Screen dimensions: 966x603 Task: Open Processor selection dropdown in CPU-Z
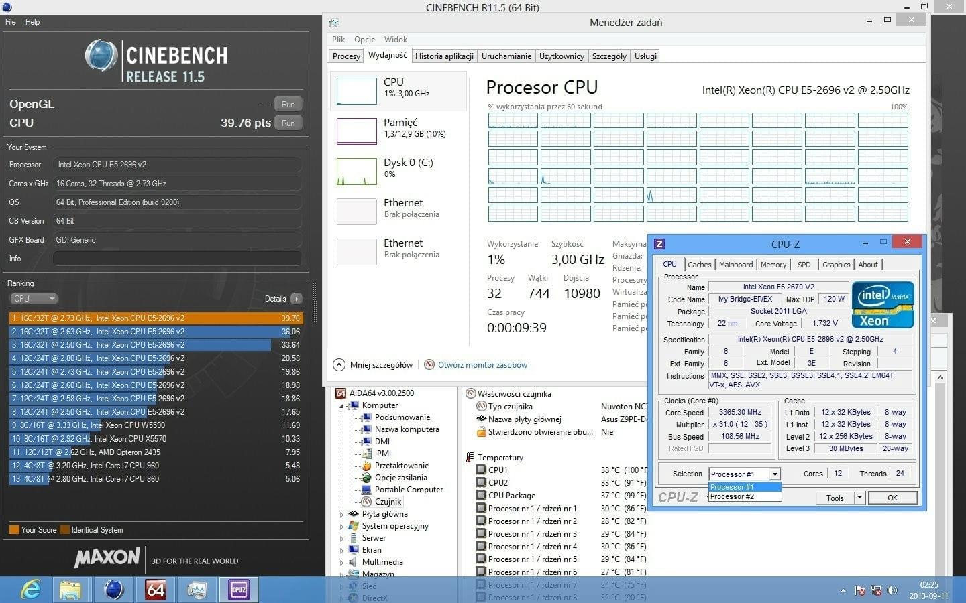tap(775, 474)
